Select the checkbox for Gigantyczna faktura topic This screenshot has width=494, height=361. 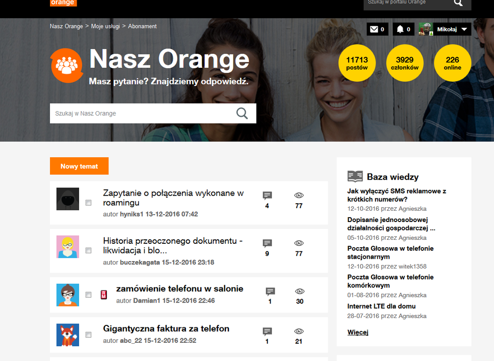[x=89, y=334]
